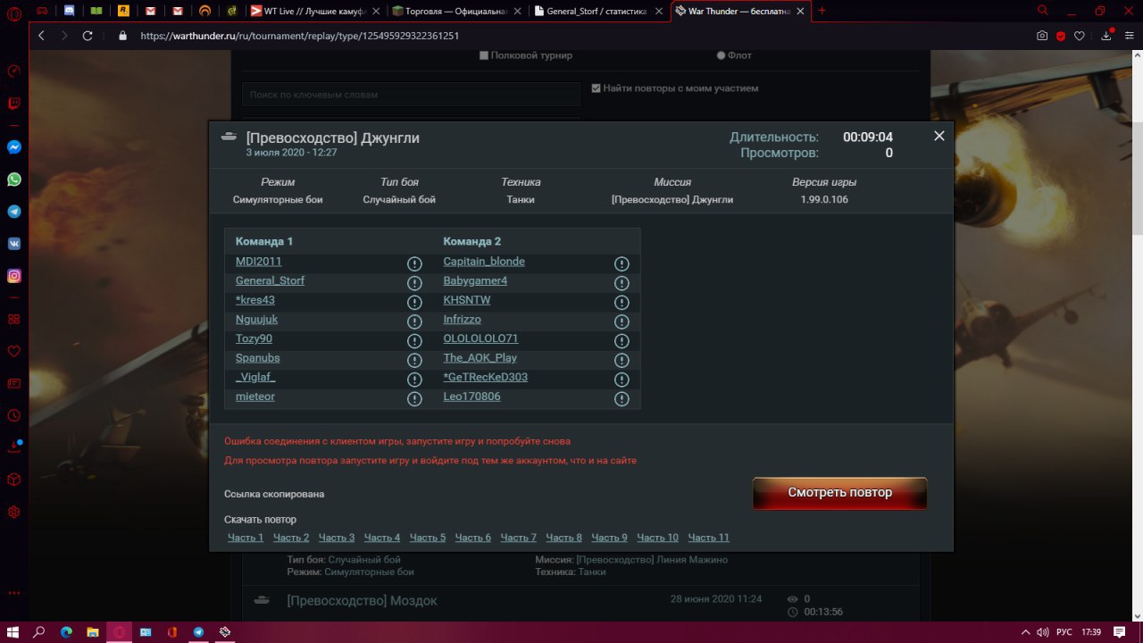Open Instagram in the Opera sidebar
Image resolution: width=1143 pixels, height=643 pixels.
[14, 276]
